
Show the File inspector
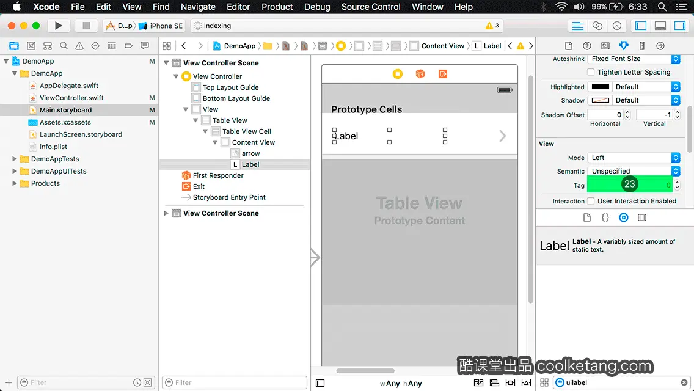569,46
